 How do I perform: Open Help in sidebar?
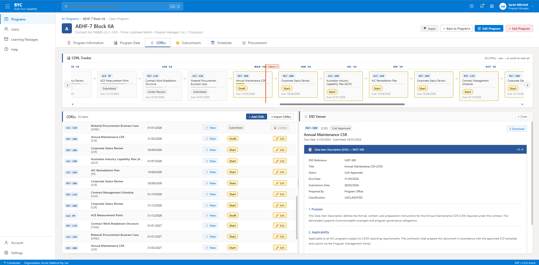[x=28, y=49]
